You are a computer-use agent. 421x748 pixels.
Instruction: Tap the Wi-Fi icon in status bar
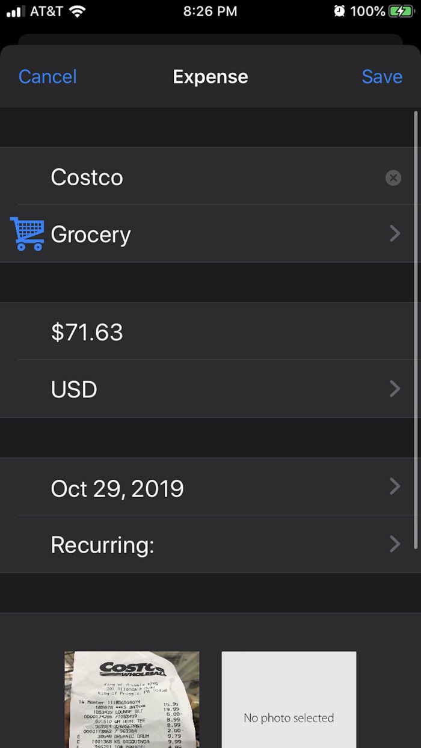click(x=77, y=11)
